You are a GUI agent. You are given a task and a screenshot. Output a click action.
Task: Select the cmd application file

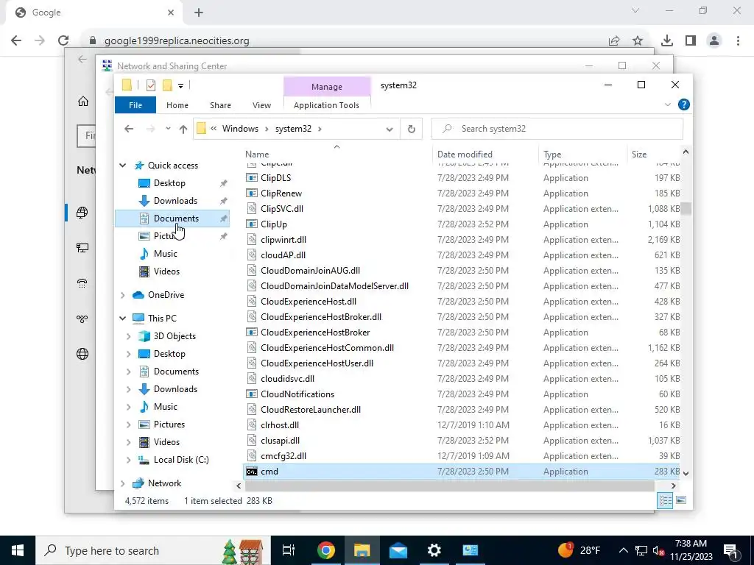pyautogui.click(x=462, y=472)
